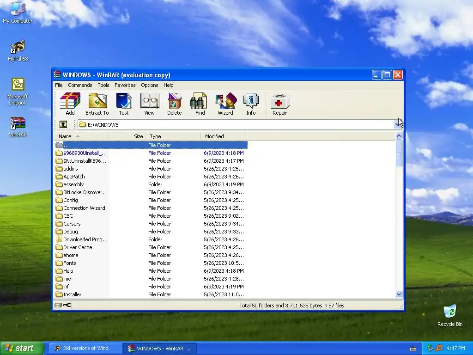Click the Repair toolbar icon
This screenshot has width=473, height=355.
[279, 104]
